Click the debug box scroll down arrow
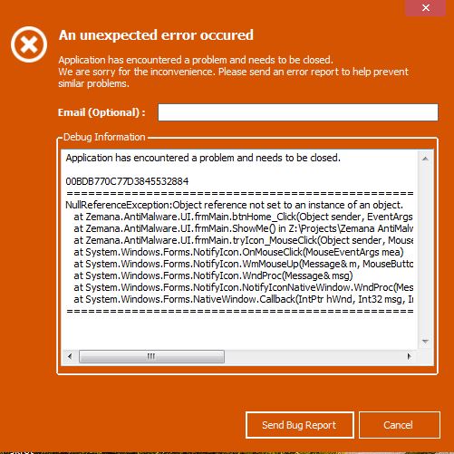 [x=425, y=342]
